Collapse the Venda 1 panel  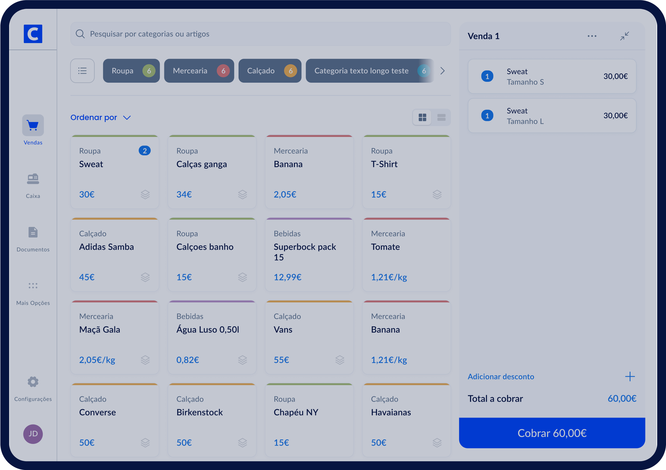pos(625,36)
